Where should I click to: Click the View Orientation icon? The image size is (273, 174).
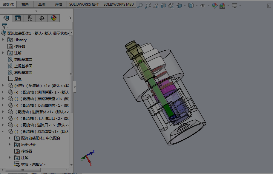(179, 6)
